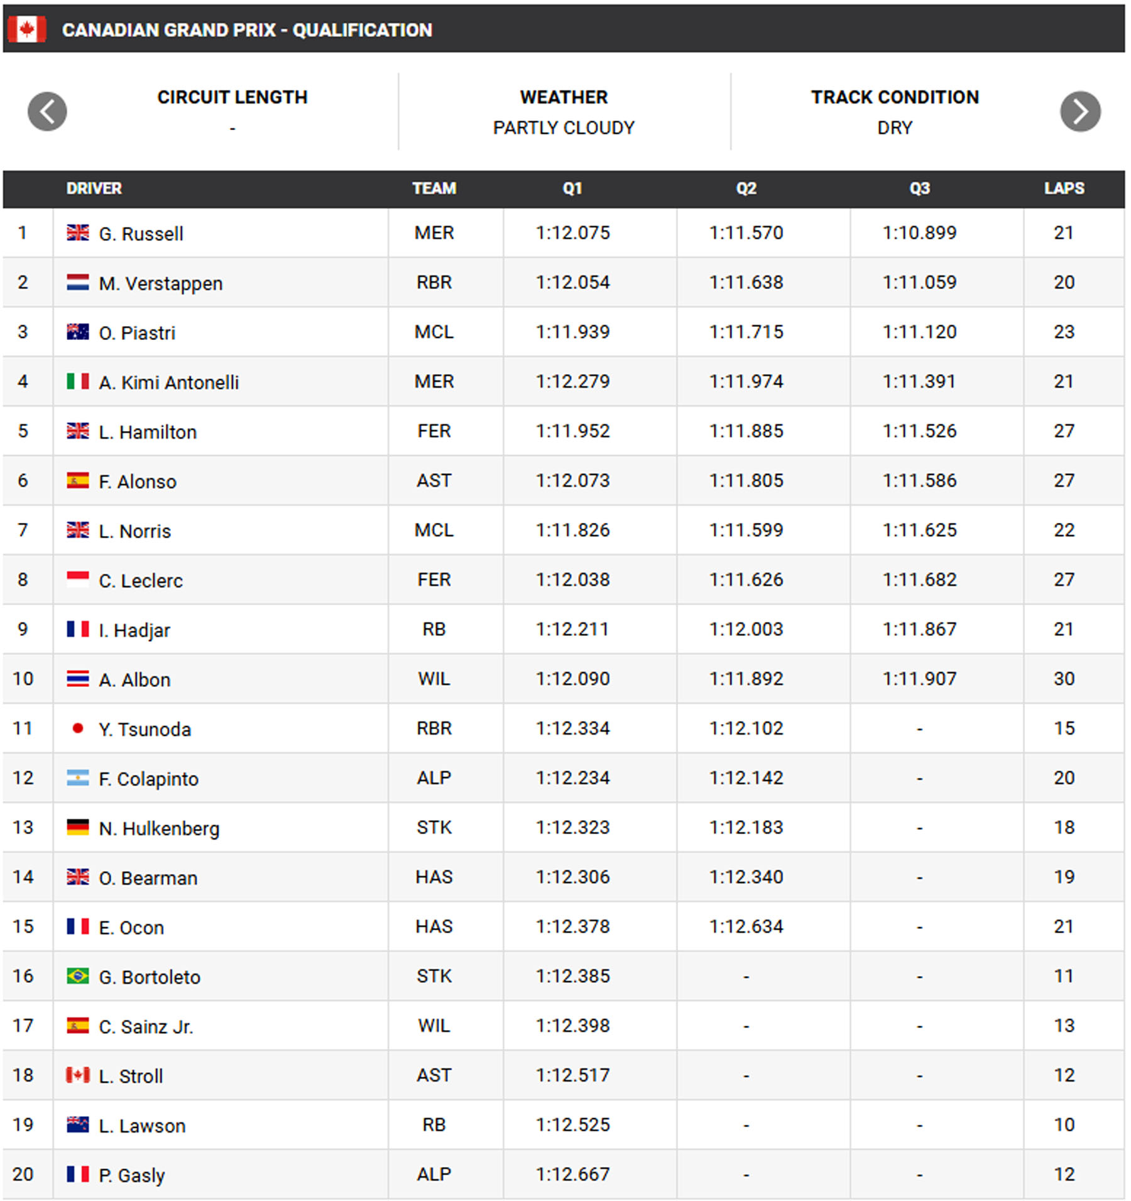Open F. Alonso driver link
The image size is (1131, 1201).
138,481
